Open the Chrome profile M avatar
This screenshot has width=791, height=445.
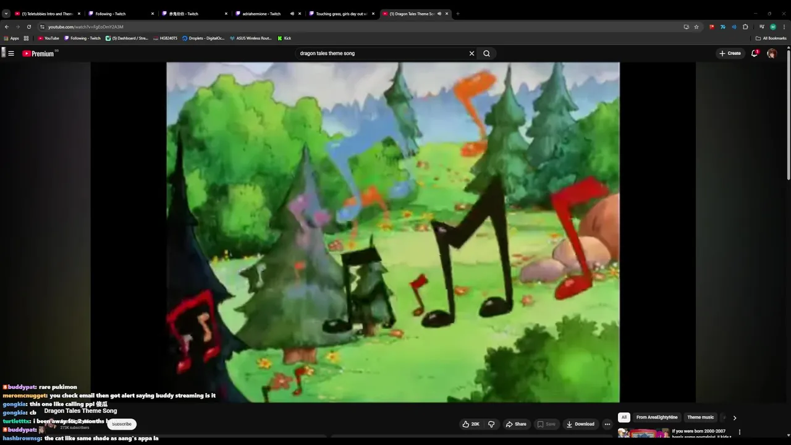tap(773, 27)
